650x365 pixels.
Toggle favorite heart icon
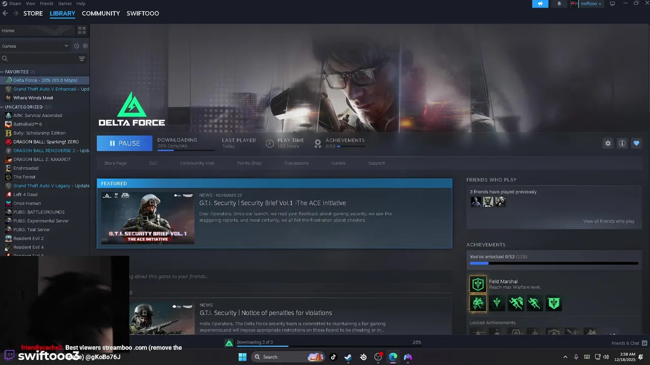pyautogui.click(x=636, y=143)
